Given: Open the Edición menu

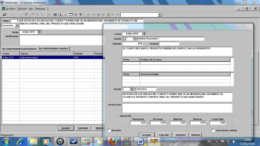Looking at the screenshot, I should (x=22, y=9).
